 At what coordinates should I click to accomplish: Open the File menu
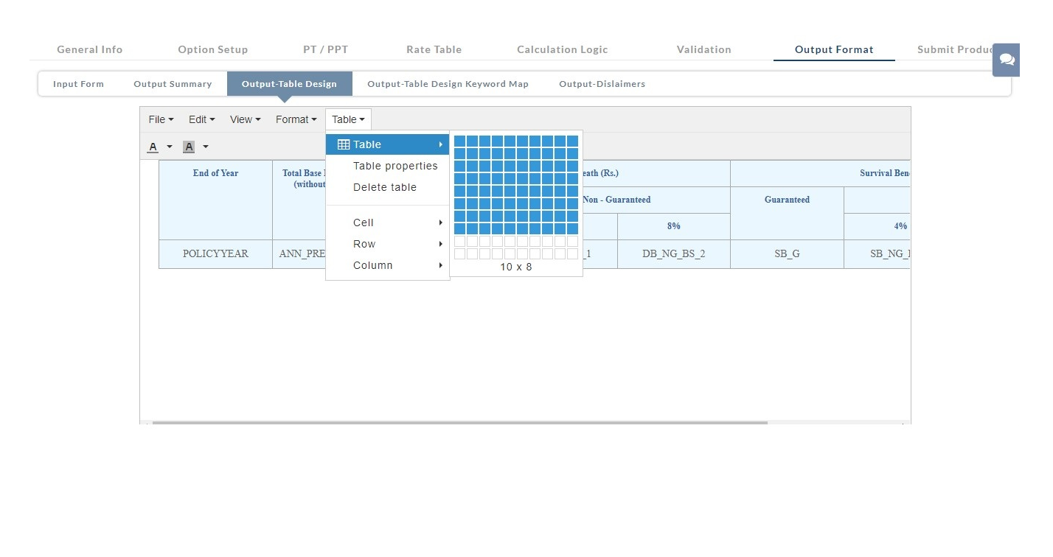[x=161, y=119]
